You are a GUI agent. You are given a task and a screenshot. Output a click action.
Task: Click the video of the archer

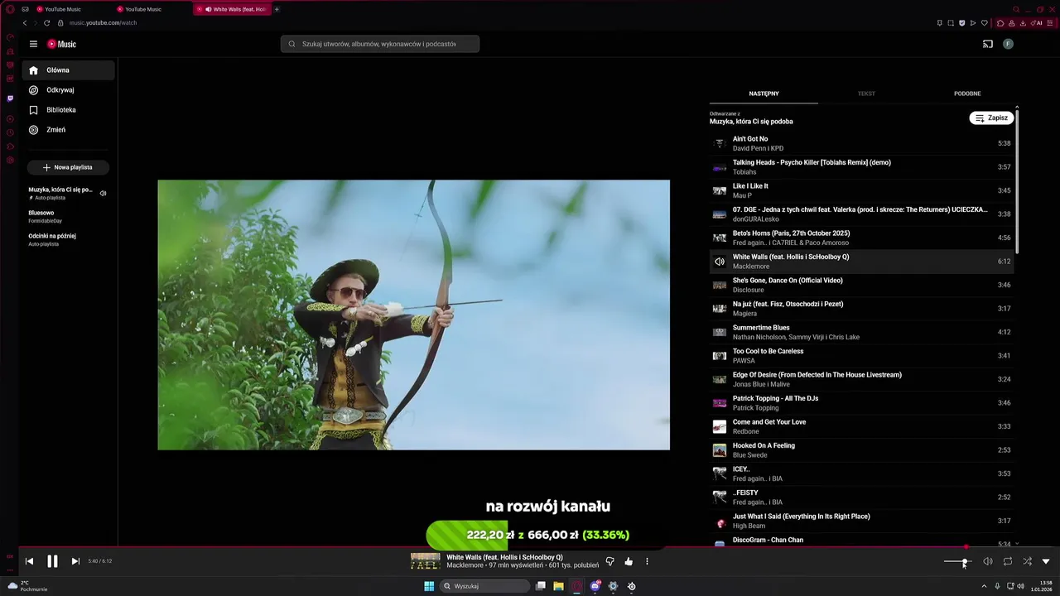pyautogui.click(x=413, y=315)
